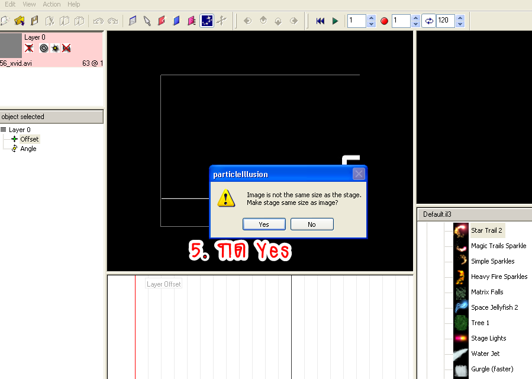This screenshot has height=379, width=532.
Task: Toggle the starburst icon on Layer 0
Action: click(x=55, y=48)
